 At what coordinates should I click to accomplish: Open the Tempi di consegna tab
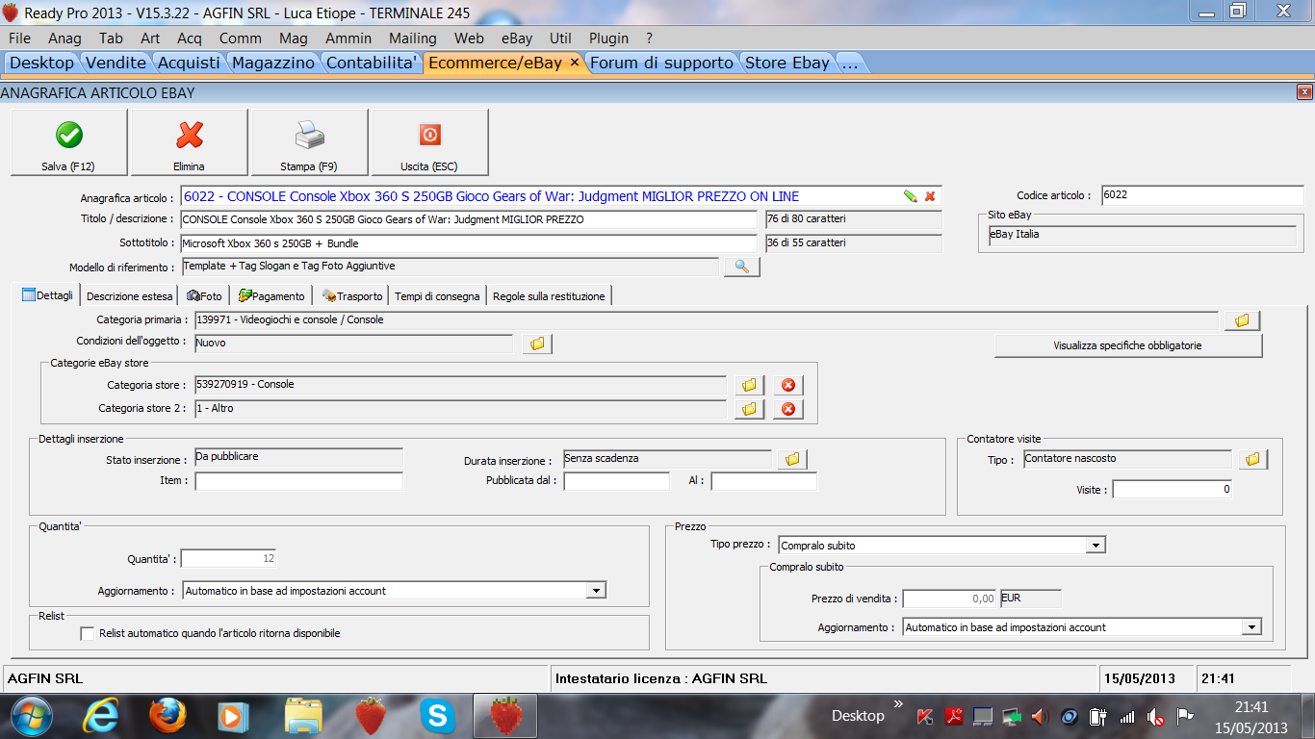(x=437, y=295)
